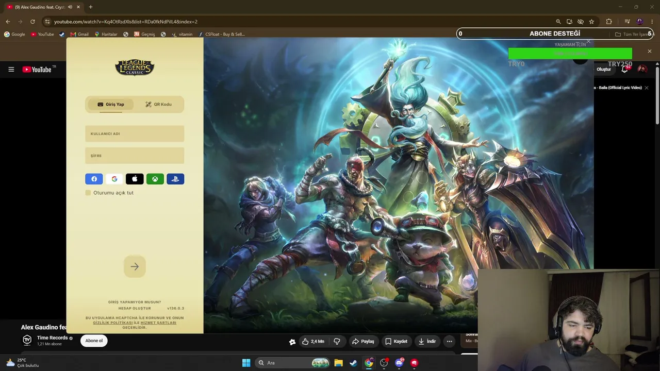Open the Chrome profile avatar
This screenshot has width=660, height=371.
click(x=640, y=22)
